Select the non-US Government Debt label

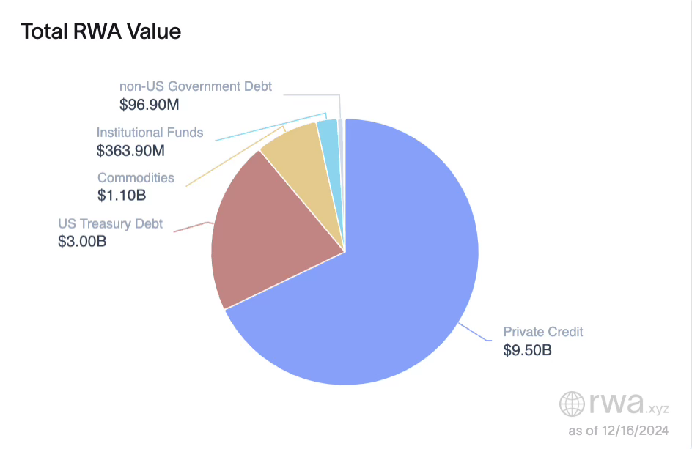pos(195,86)
